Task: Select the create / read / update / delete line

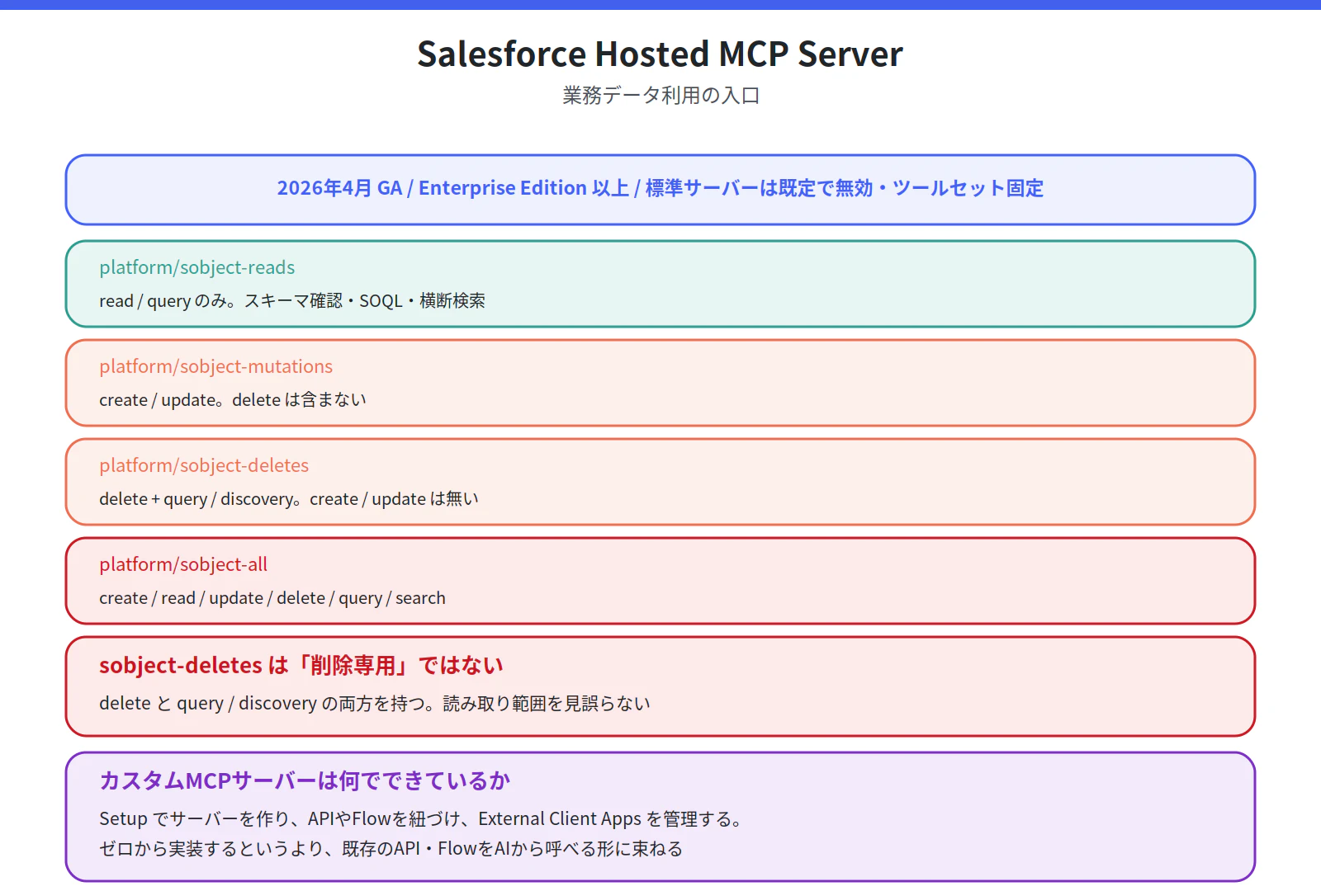Action: tap(272, 598)
